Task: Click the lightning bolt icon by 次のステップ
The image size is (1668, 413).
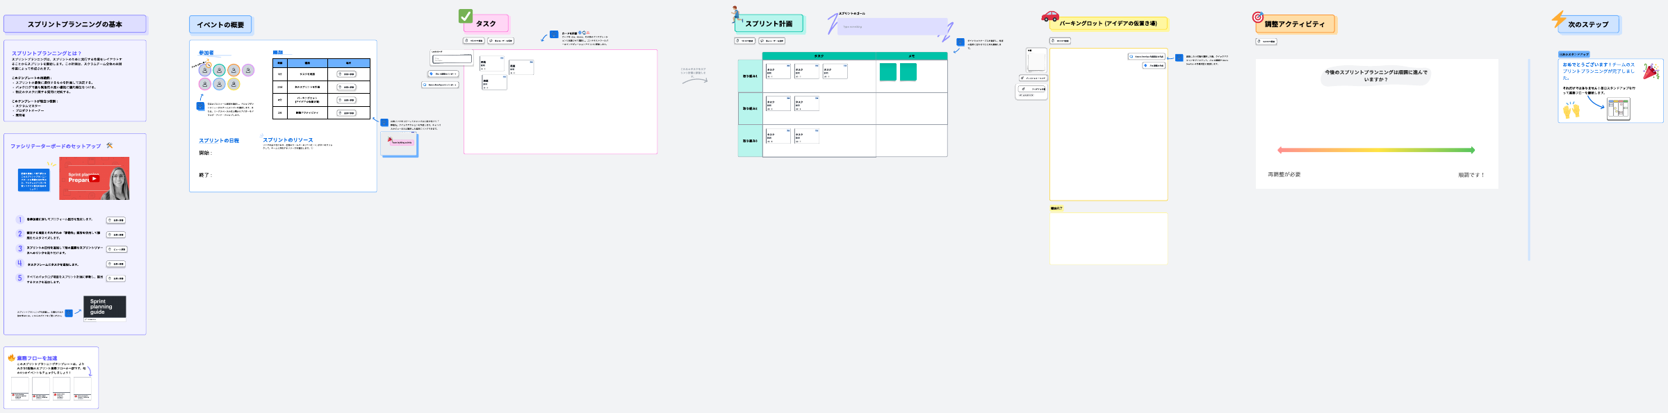Action: click(1559, 19)
